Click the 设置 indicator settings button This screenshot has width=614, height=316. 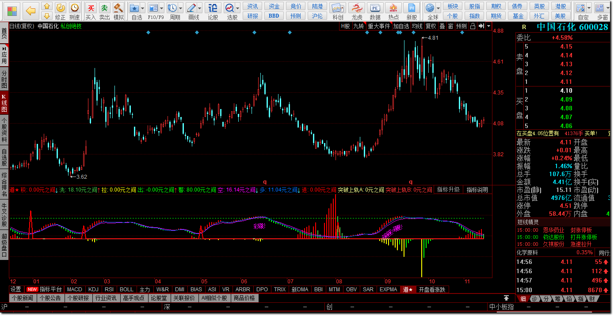point(16,290)
